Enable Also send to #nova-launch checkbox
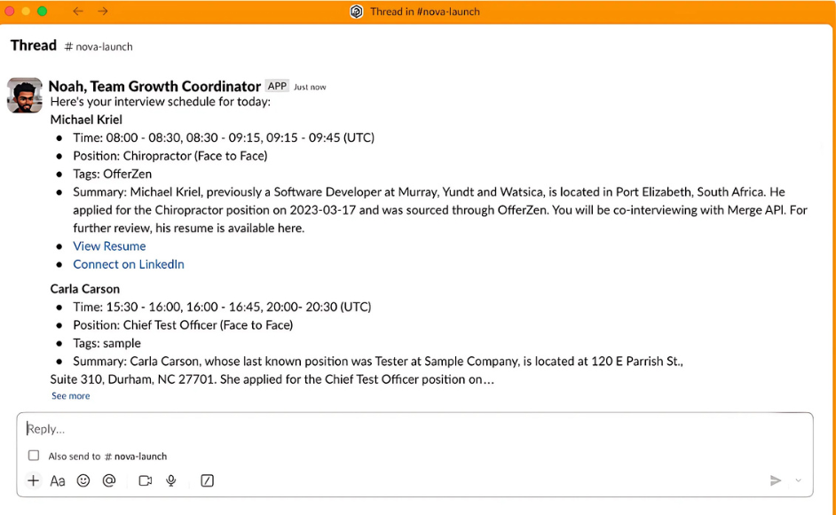 click(x=34, y=456)
